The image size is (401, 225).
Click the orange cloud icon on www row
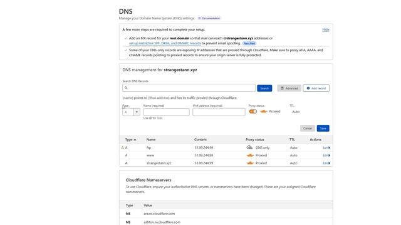(x=250, y=156)
